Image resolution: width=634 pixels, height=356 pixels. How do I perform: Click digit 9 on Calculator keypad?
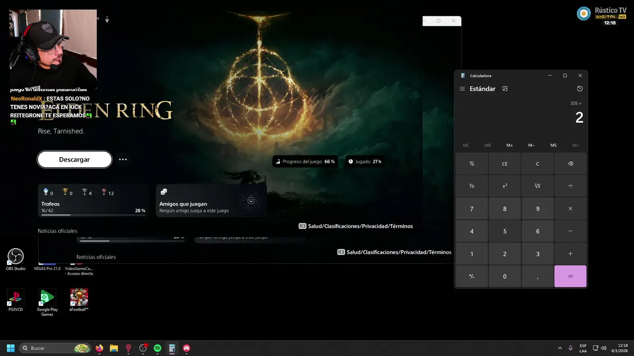(537, 209)
